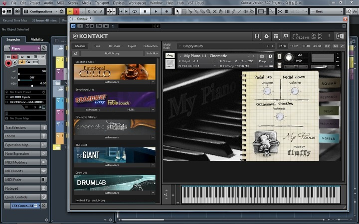Select the Object Selection arrow tool
The image size is (359, 224).
[x=178, y=11]
